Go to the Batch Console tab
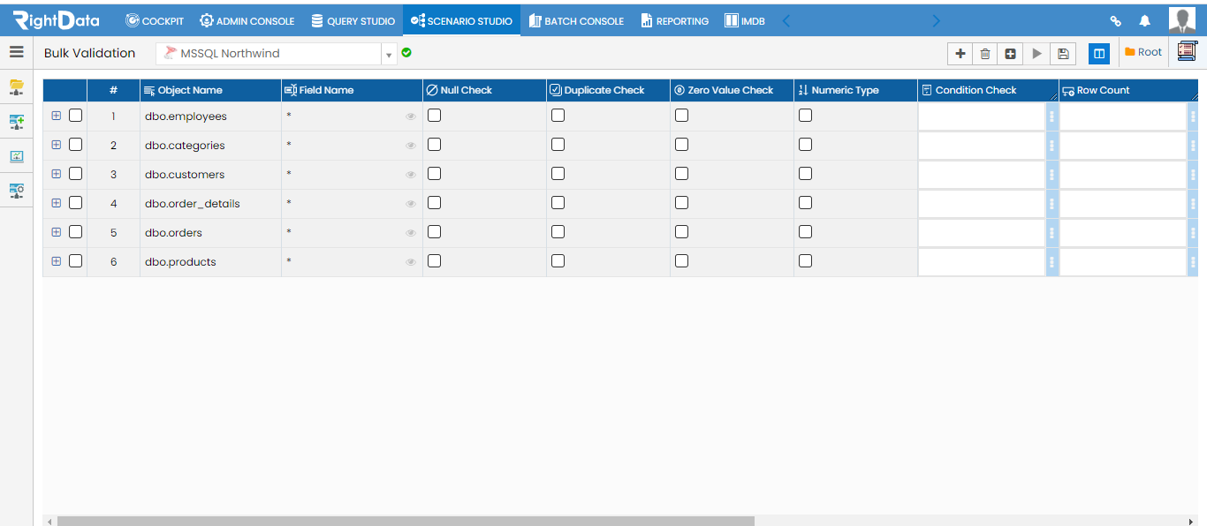Viewport: 1207px width, 526px height. 576,20
